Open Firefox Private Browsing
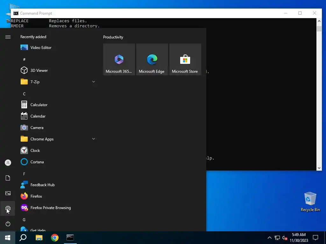326x244 pixels. (x=58, y=208)
